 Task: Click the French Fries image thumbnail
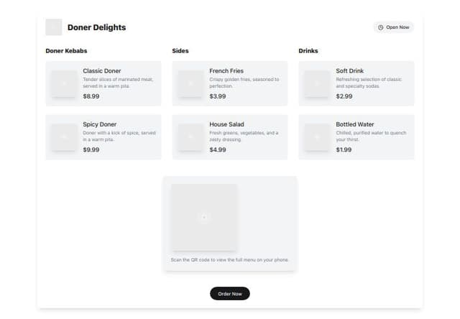coord(190,83)
